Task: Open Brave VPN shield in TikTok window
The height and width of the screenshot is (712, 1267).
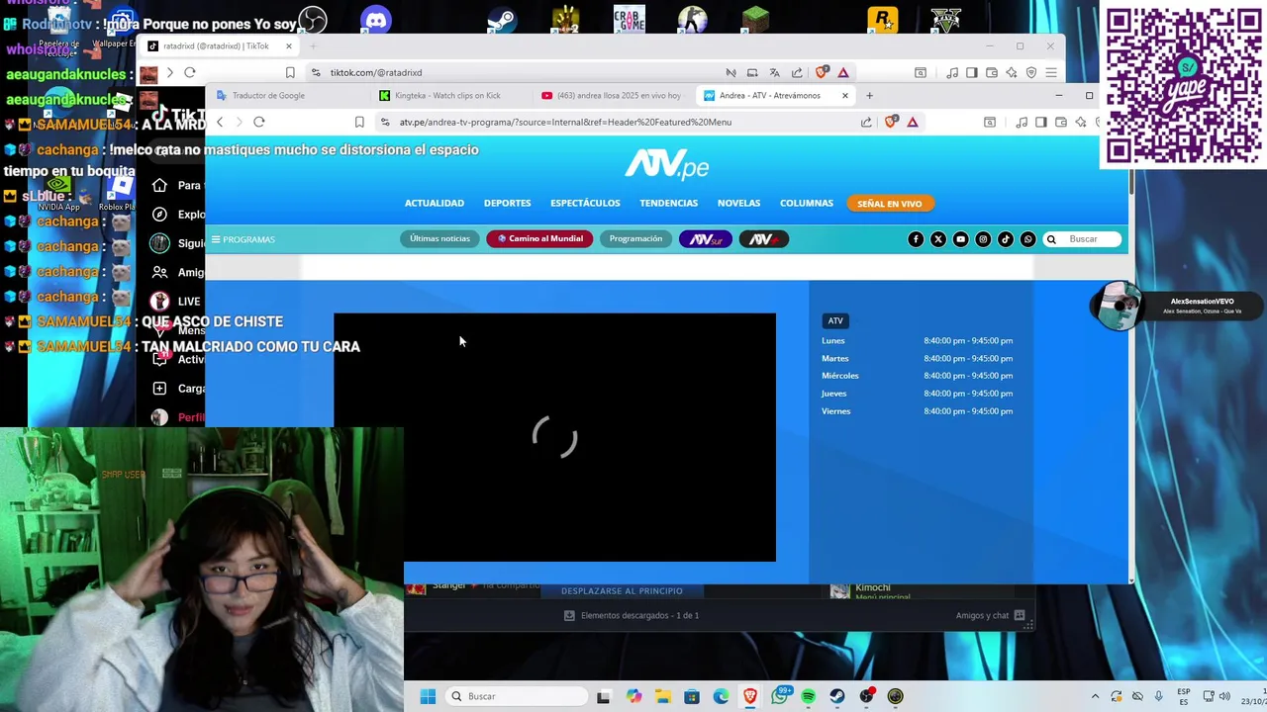Action: tap(1031, 72)
